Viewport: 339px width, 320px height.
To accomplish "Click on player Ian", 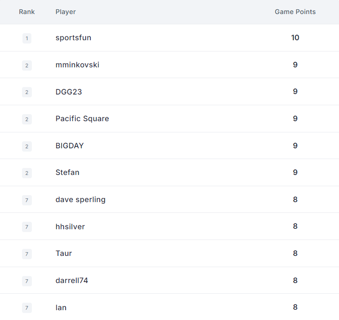I will pos(61,307).
